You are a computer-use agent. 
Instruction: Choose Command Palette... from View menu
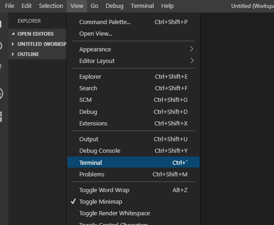[x=133, y=22]
